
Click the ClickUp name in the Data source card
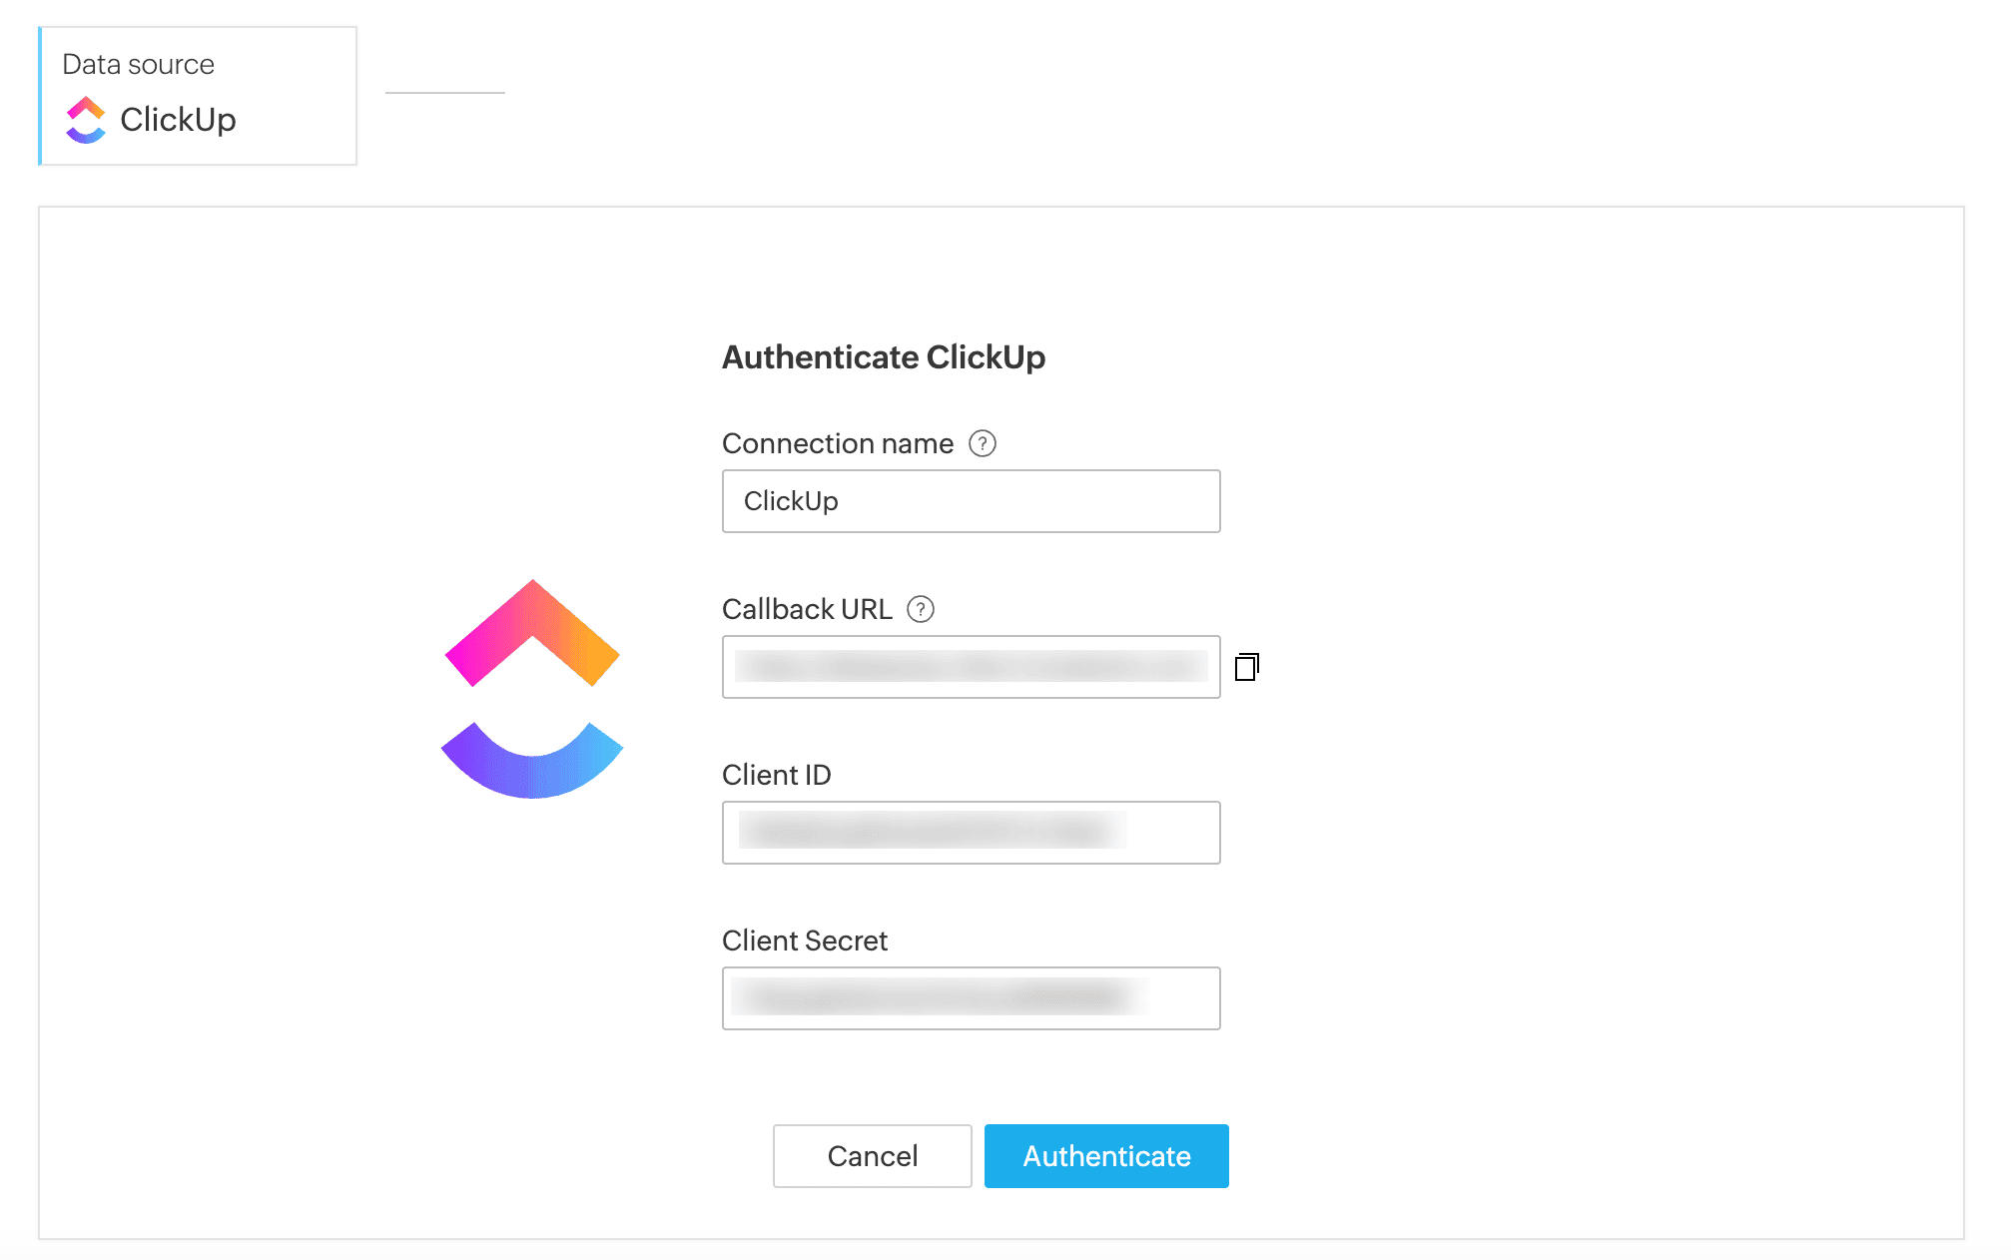[178, 120]
